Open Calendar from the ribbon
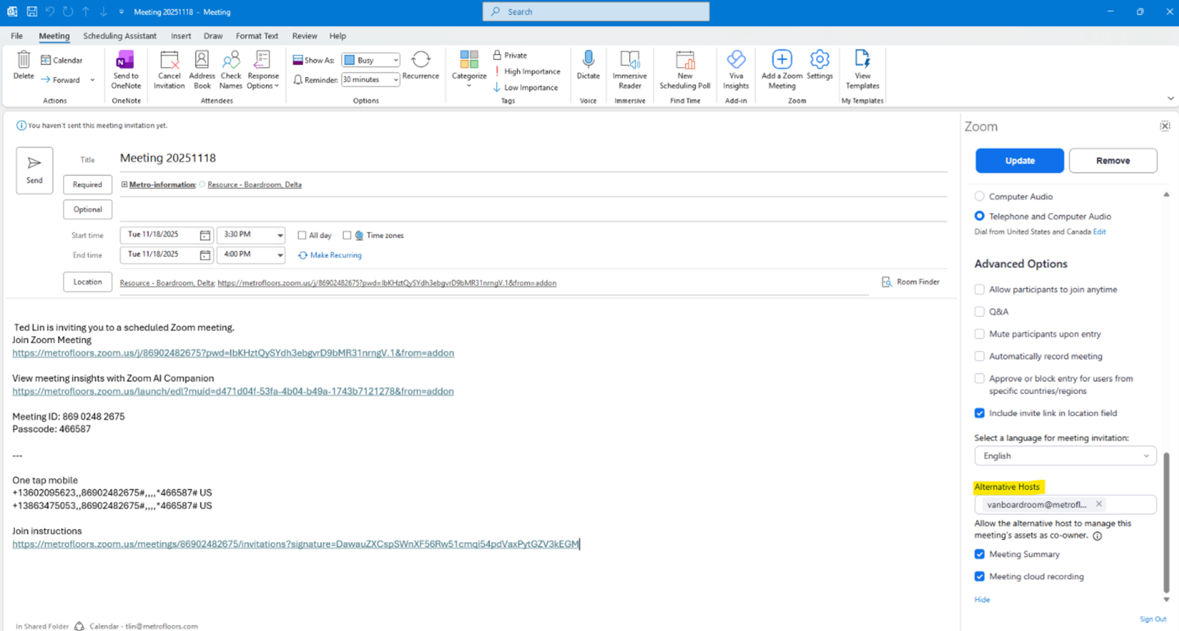 click(x=62, y=60)
